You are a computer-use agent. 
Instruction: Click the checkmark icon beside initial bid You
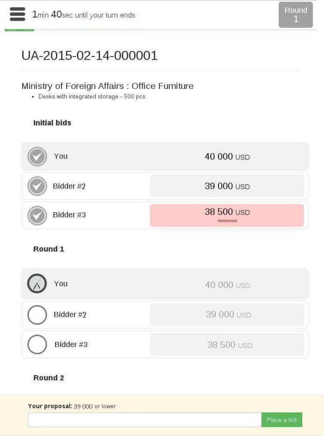click(37, 157)
